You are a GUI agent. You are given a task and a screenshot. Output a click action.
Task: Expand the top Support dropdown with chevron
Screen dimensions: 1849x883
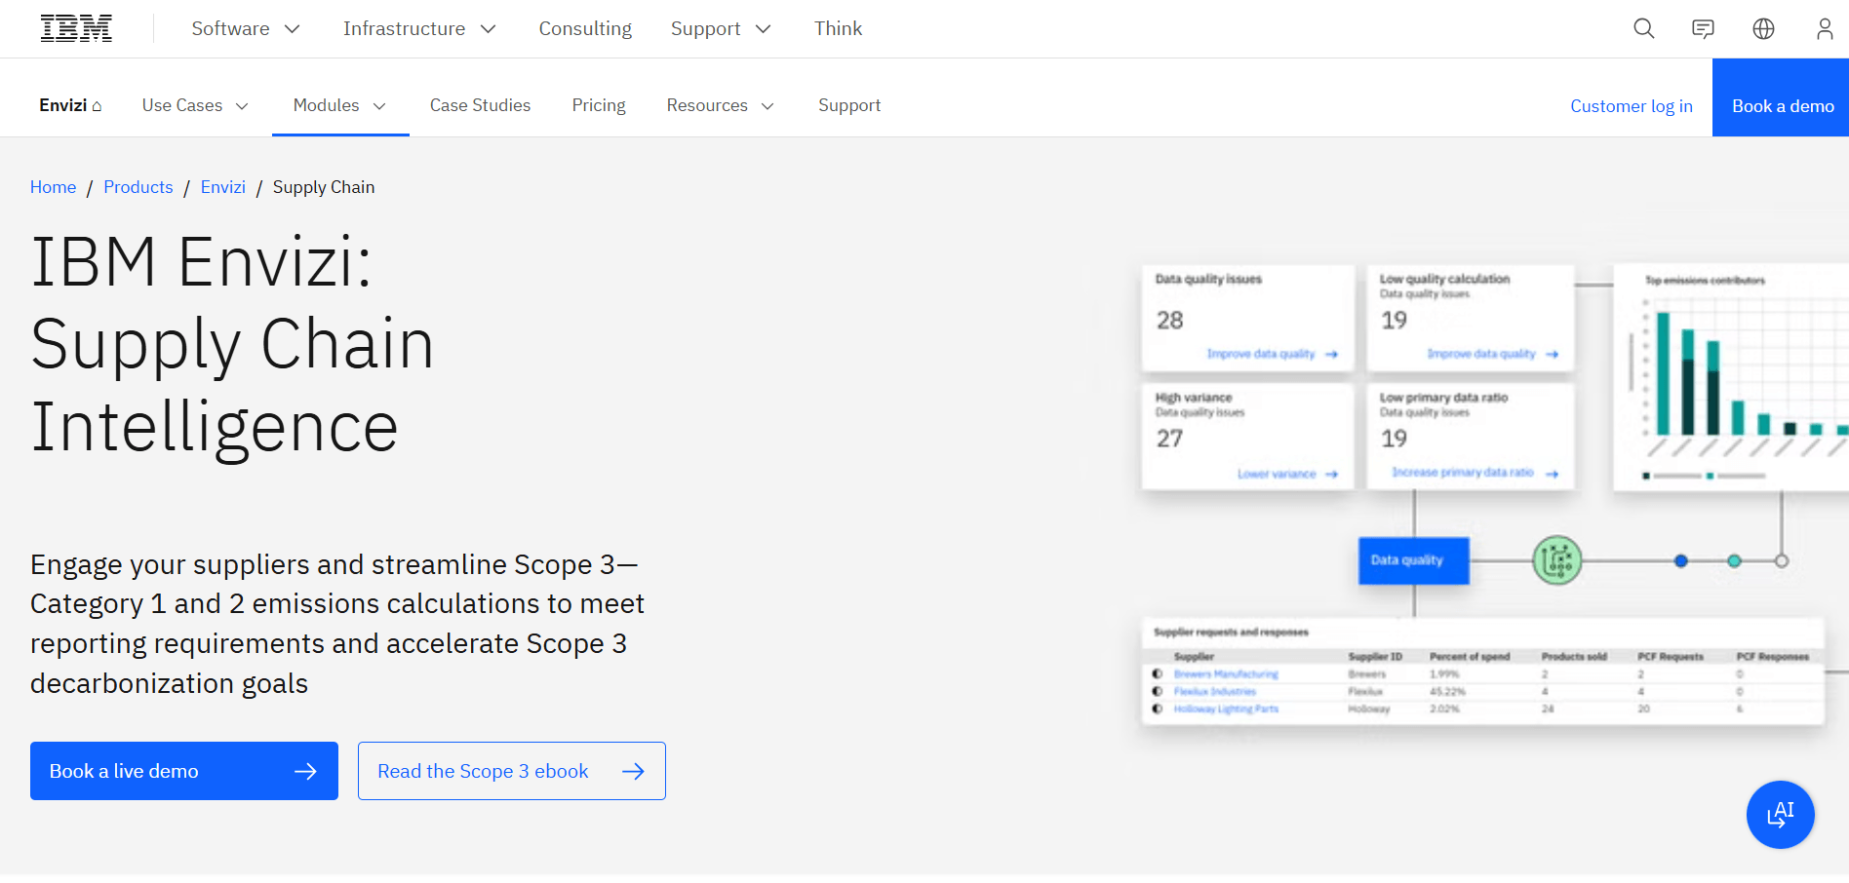coord(721,28)
